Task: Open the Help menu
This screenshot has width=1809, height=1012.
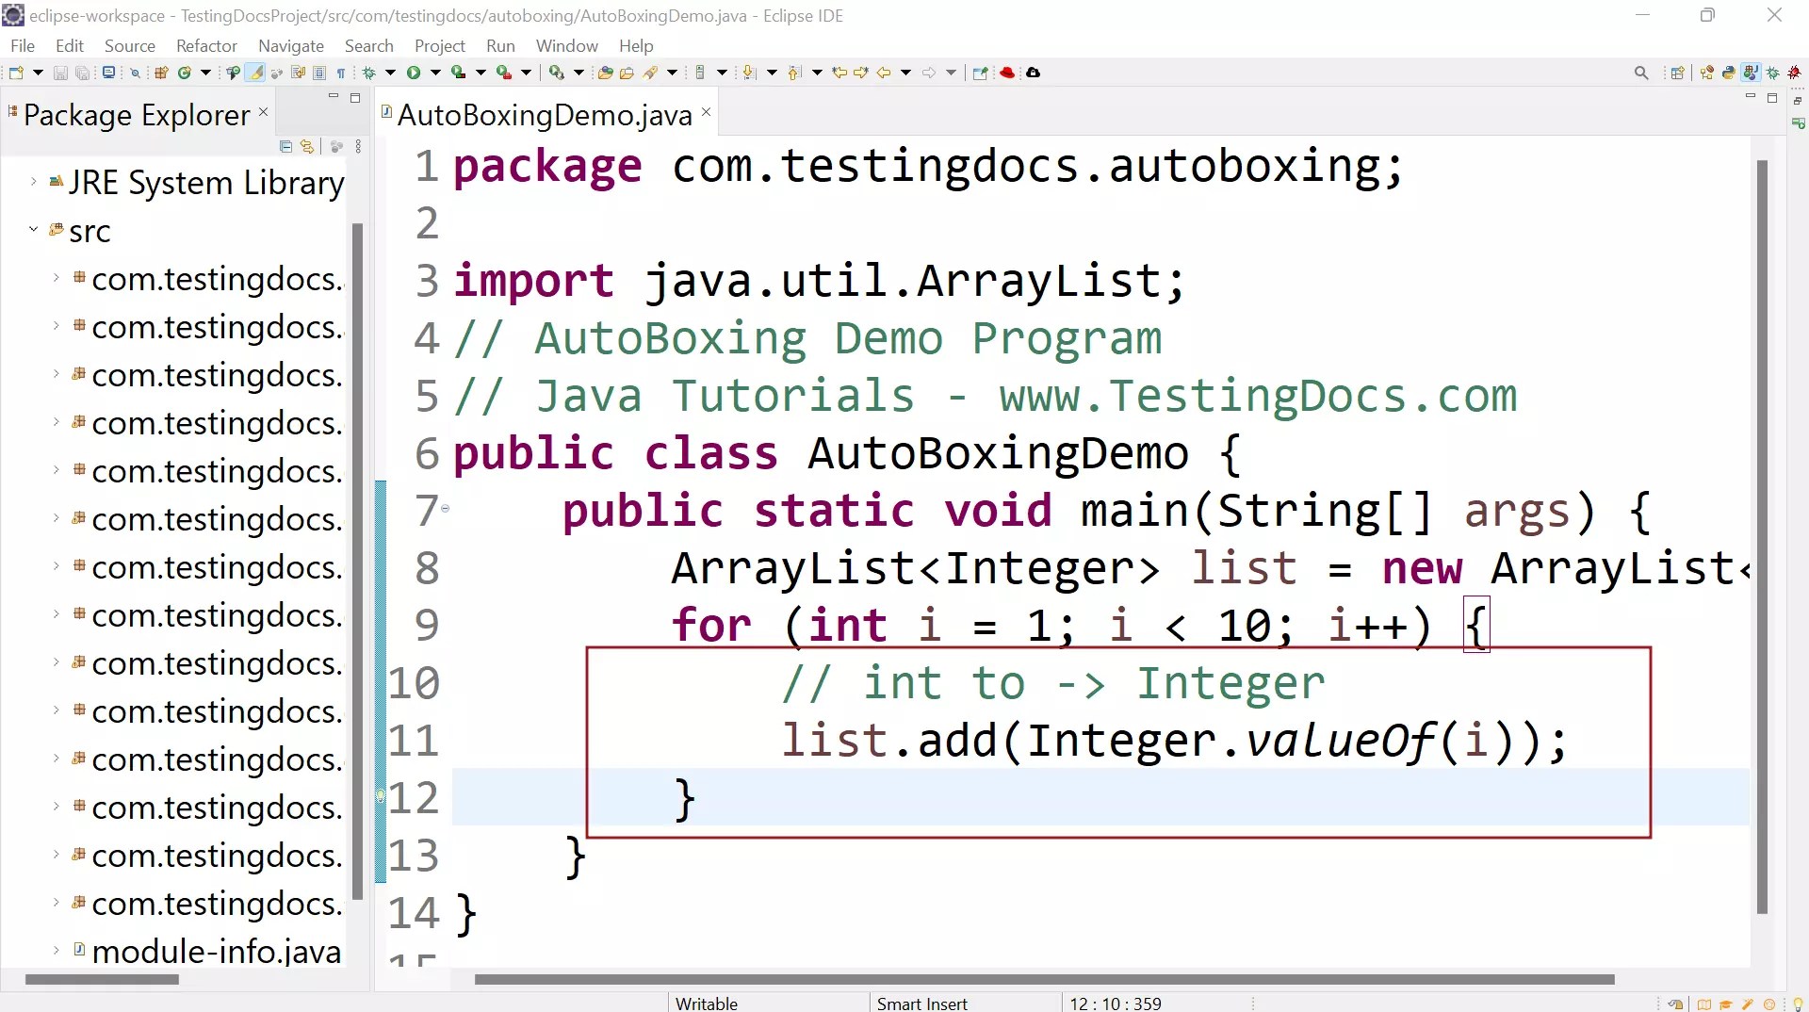Action: 635,45
